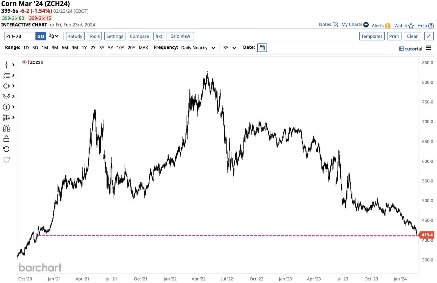Select the shapes polygon tool icon

click(6, 86)
